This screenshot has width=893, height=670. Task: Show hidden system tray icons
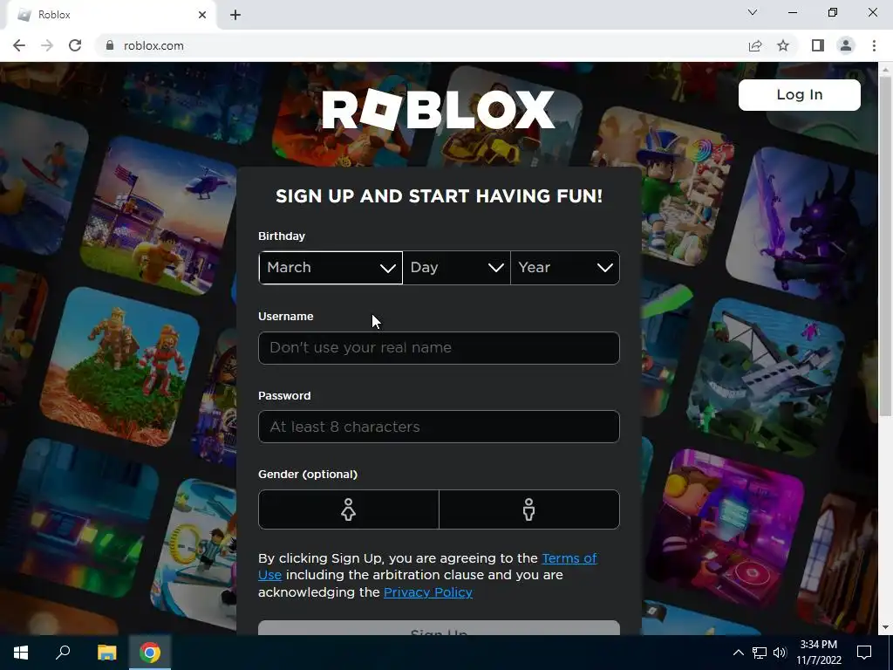[x=738, y=653]
